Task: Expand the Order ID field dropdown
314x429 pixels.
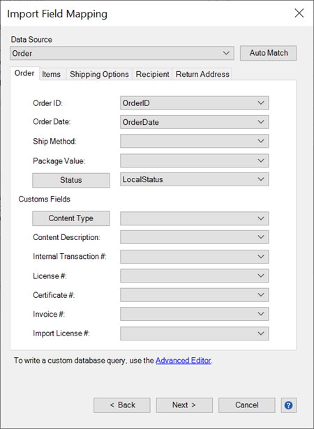Action: tap(195, 103)
